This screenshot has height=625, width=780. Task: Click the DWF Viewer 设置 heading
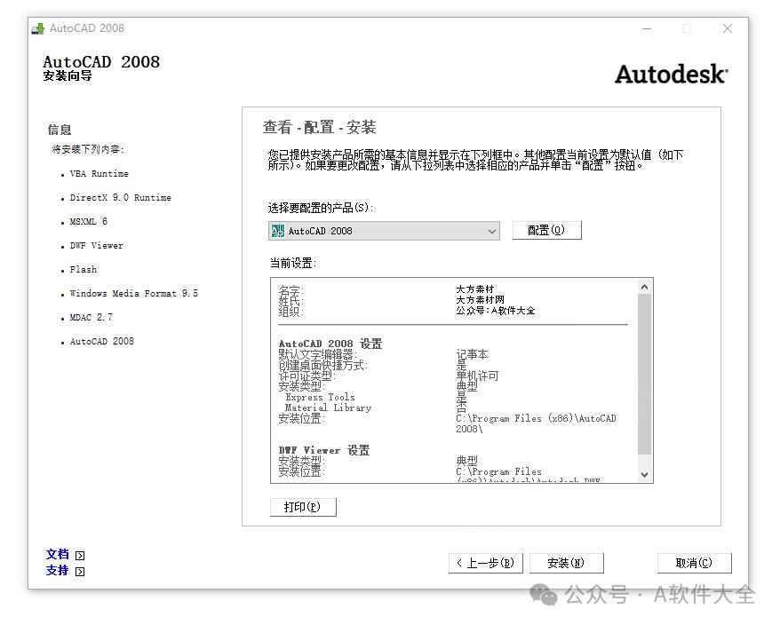324,450
